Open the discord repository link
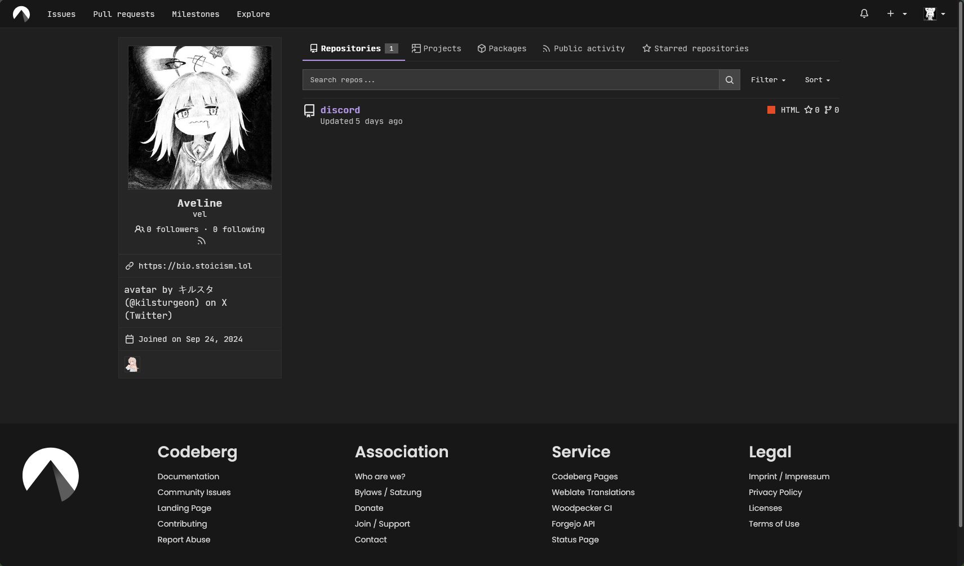Image resolution: width=964 pixels, height=566 pixels. 340,110
